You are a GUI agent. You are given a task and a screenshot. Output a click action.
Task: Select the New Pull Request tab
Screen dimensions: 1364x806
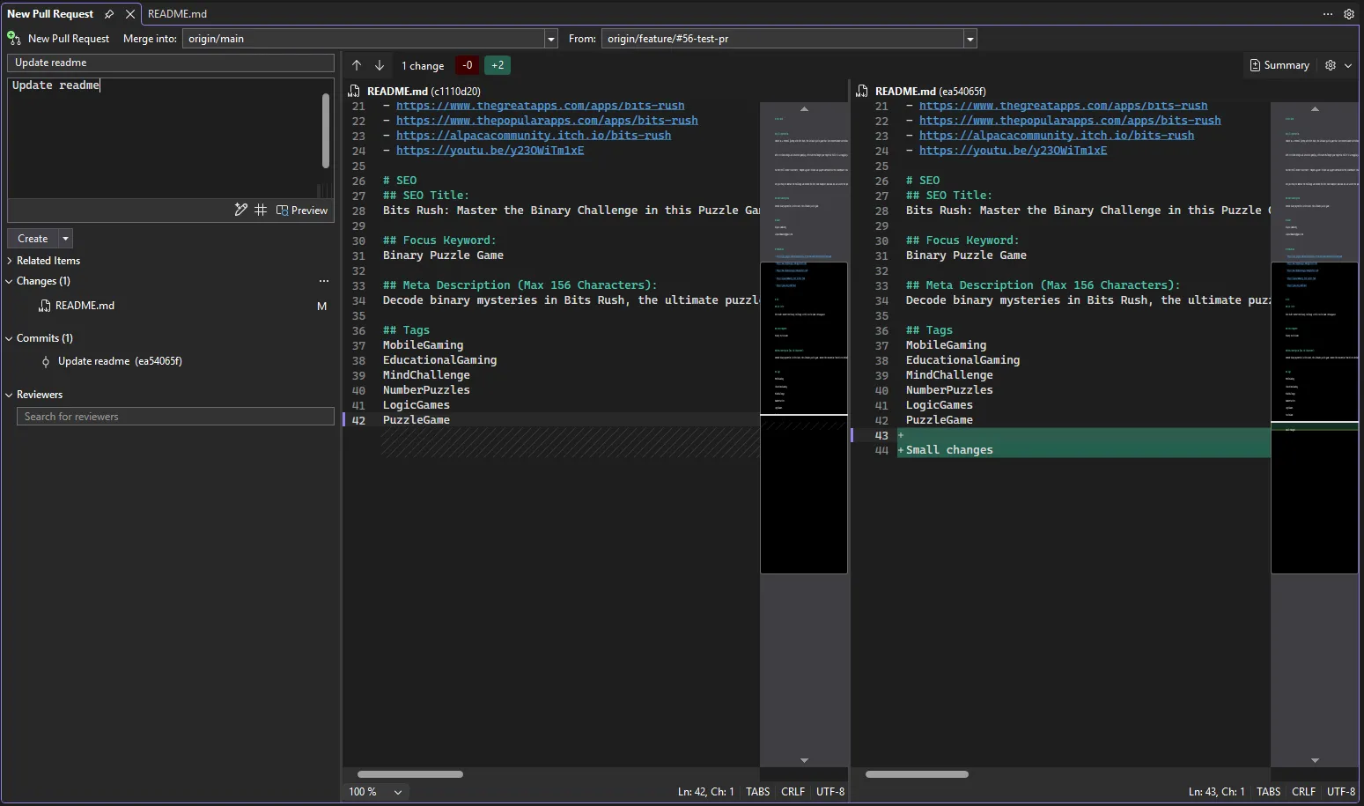(x=50, y=14)
